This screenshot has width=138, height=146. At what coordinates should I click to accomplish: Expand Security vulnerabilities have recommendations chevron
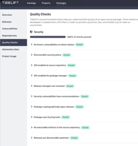point(32,96)
